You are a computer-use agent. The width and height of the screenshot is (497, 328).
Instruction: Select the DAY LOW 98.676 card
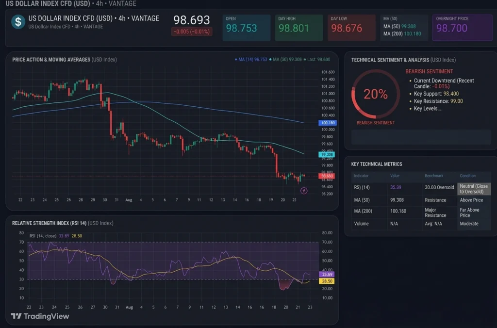click(x=351, y=28)
